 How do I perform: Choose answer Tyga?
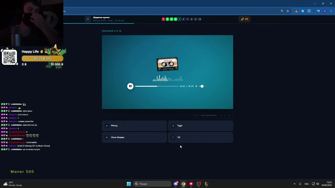[200, 126]
